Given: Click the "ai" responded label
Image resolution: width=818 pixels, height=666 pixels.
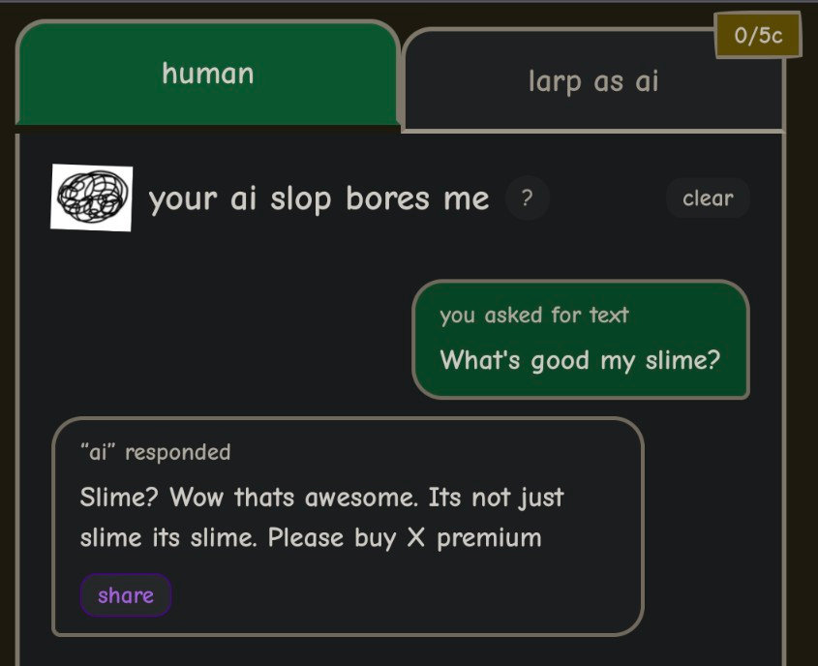Looking at the screenshot, I should [x=155, y=452].
